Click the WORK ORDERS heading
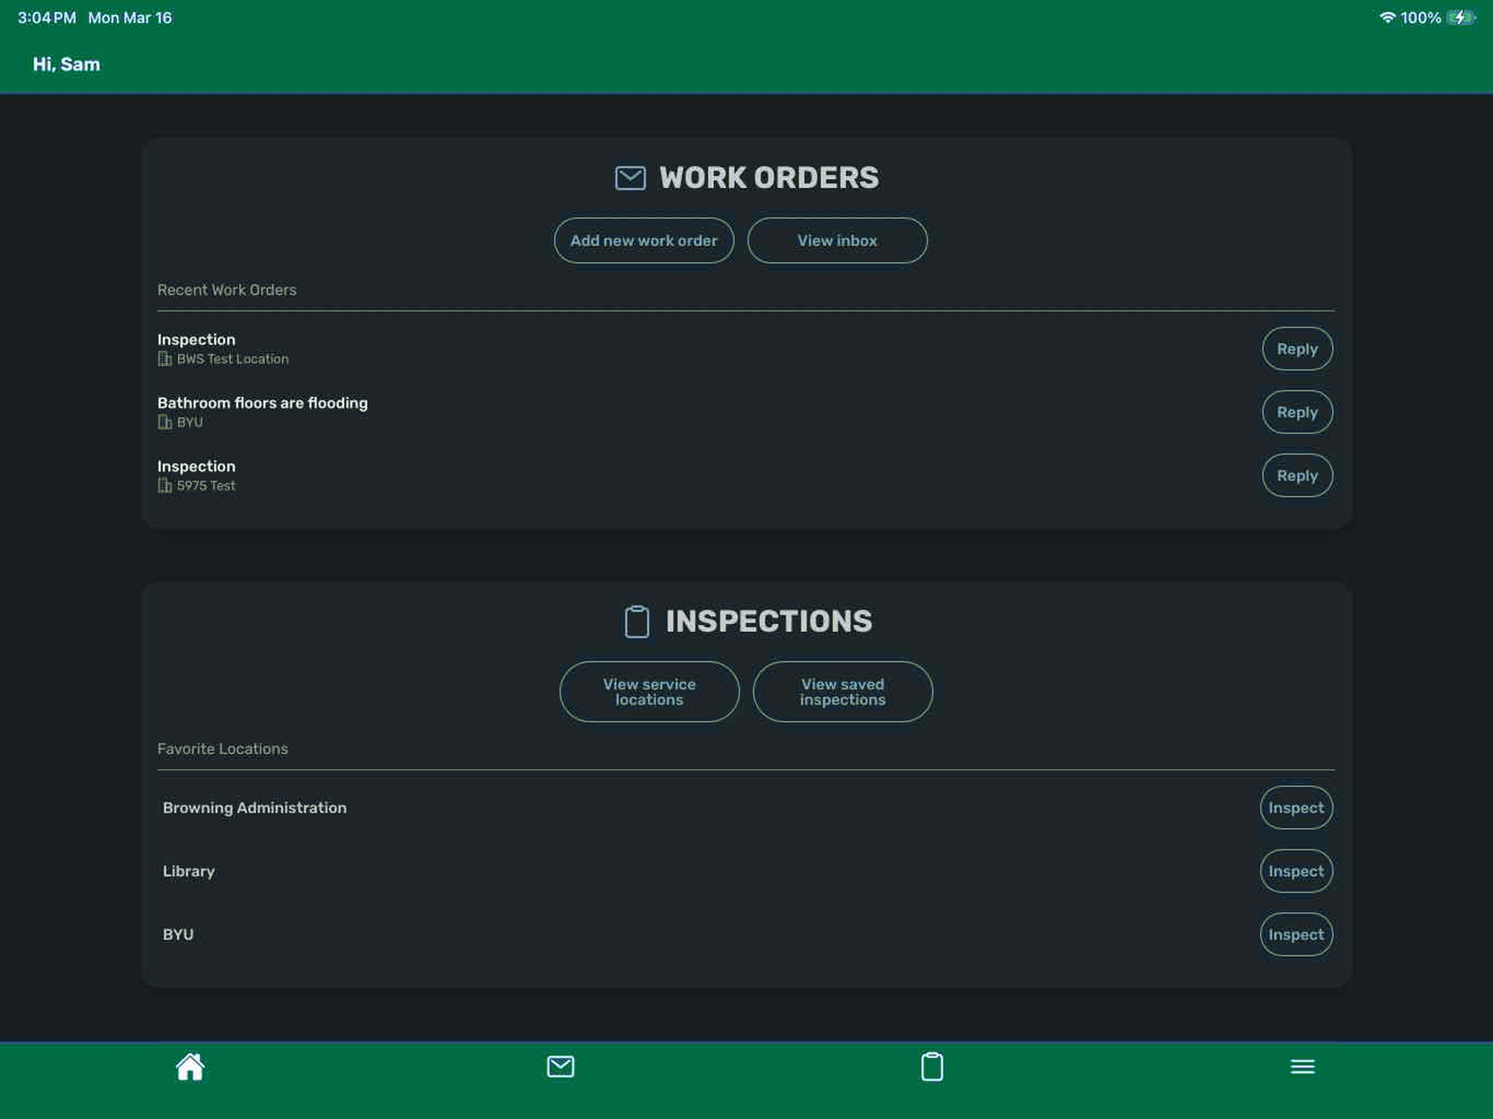1493x1119 pixels. (769, 178)
